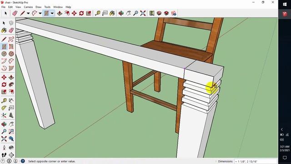Select the Orbit tool in the top toolbar

click(x=121, y=13)
